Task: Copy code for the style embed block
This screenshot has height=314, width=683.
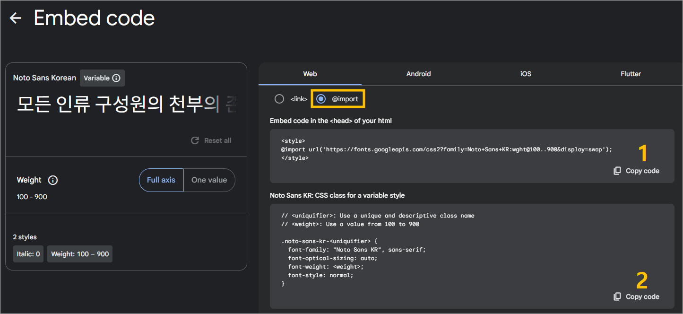Action: pyautogui.click(x=636, y=171)
